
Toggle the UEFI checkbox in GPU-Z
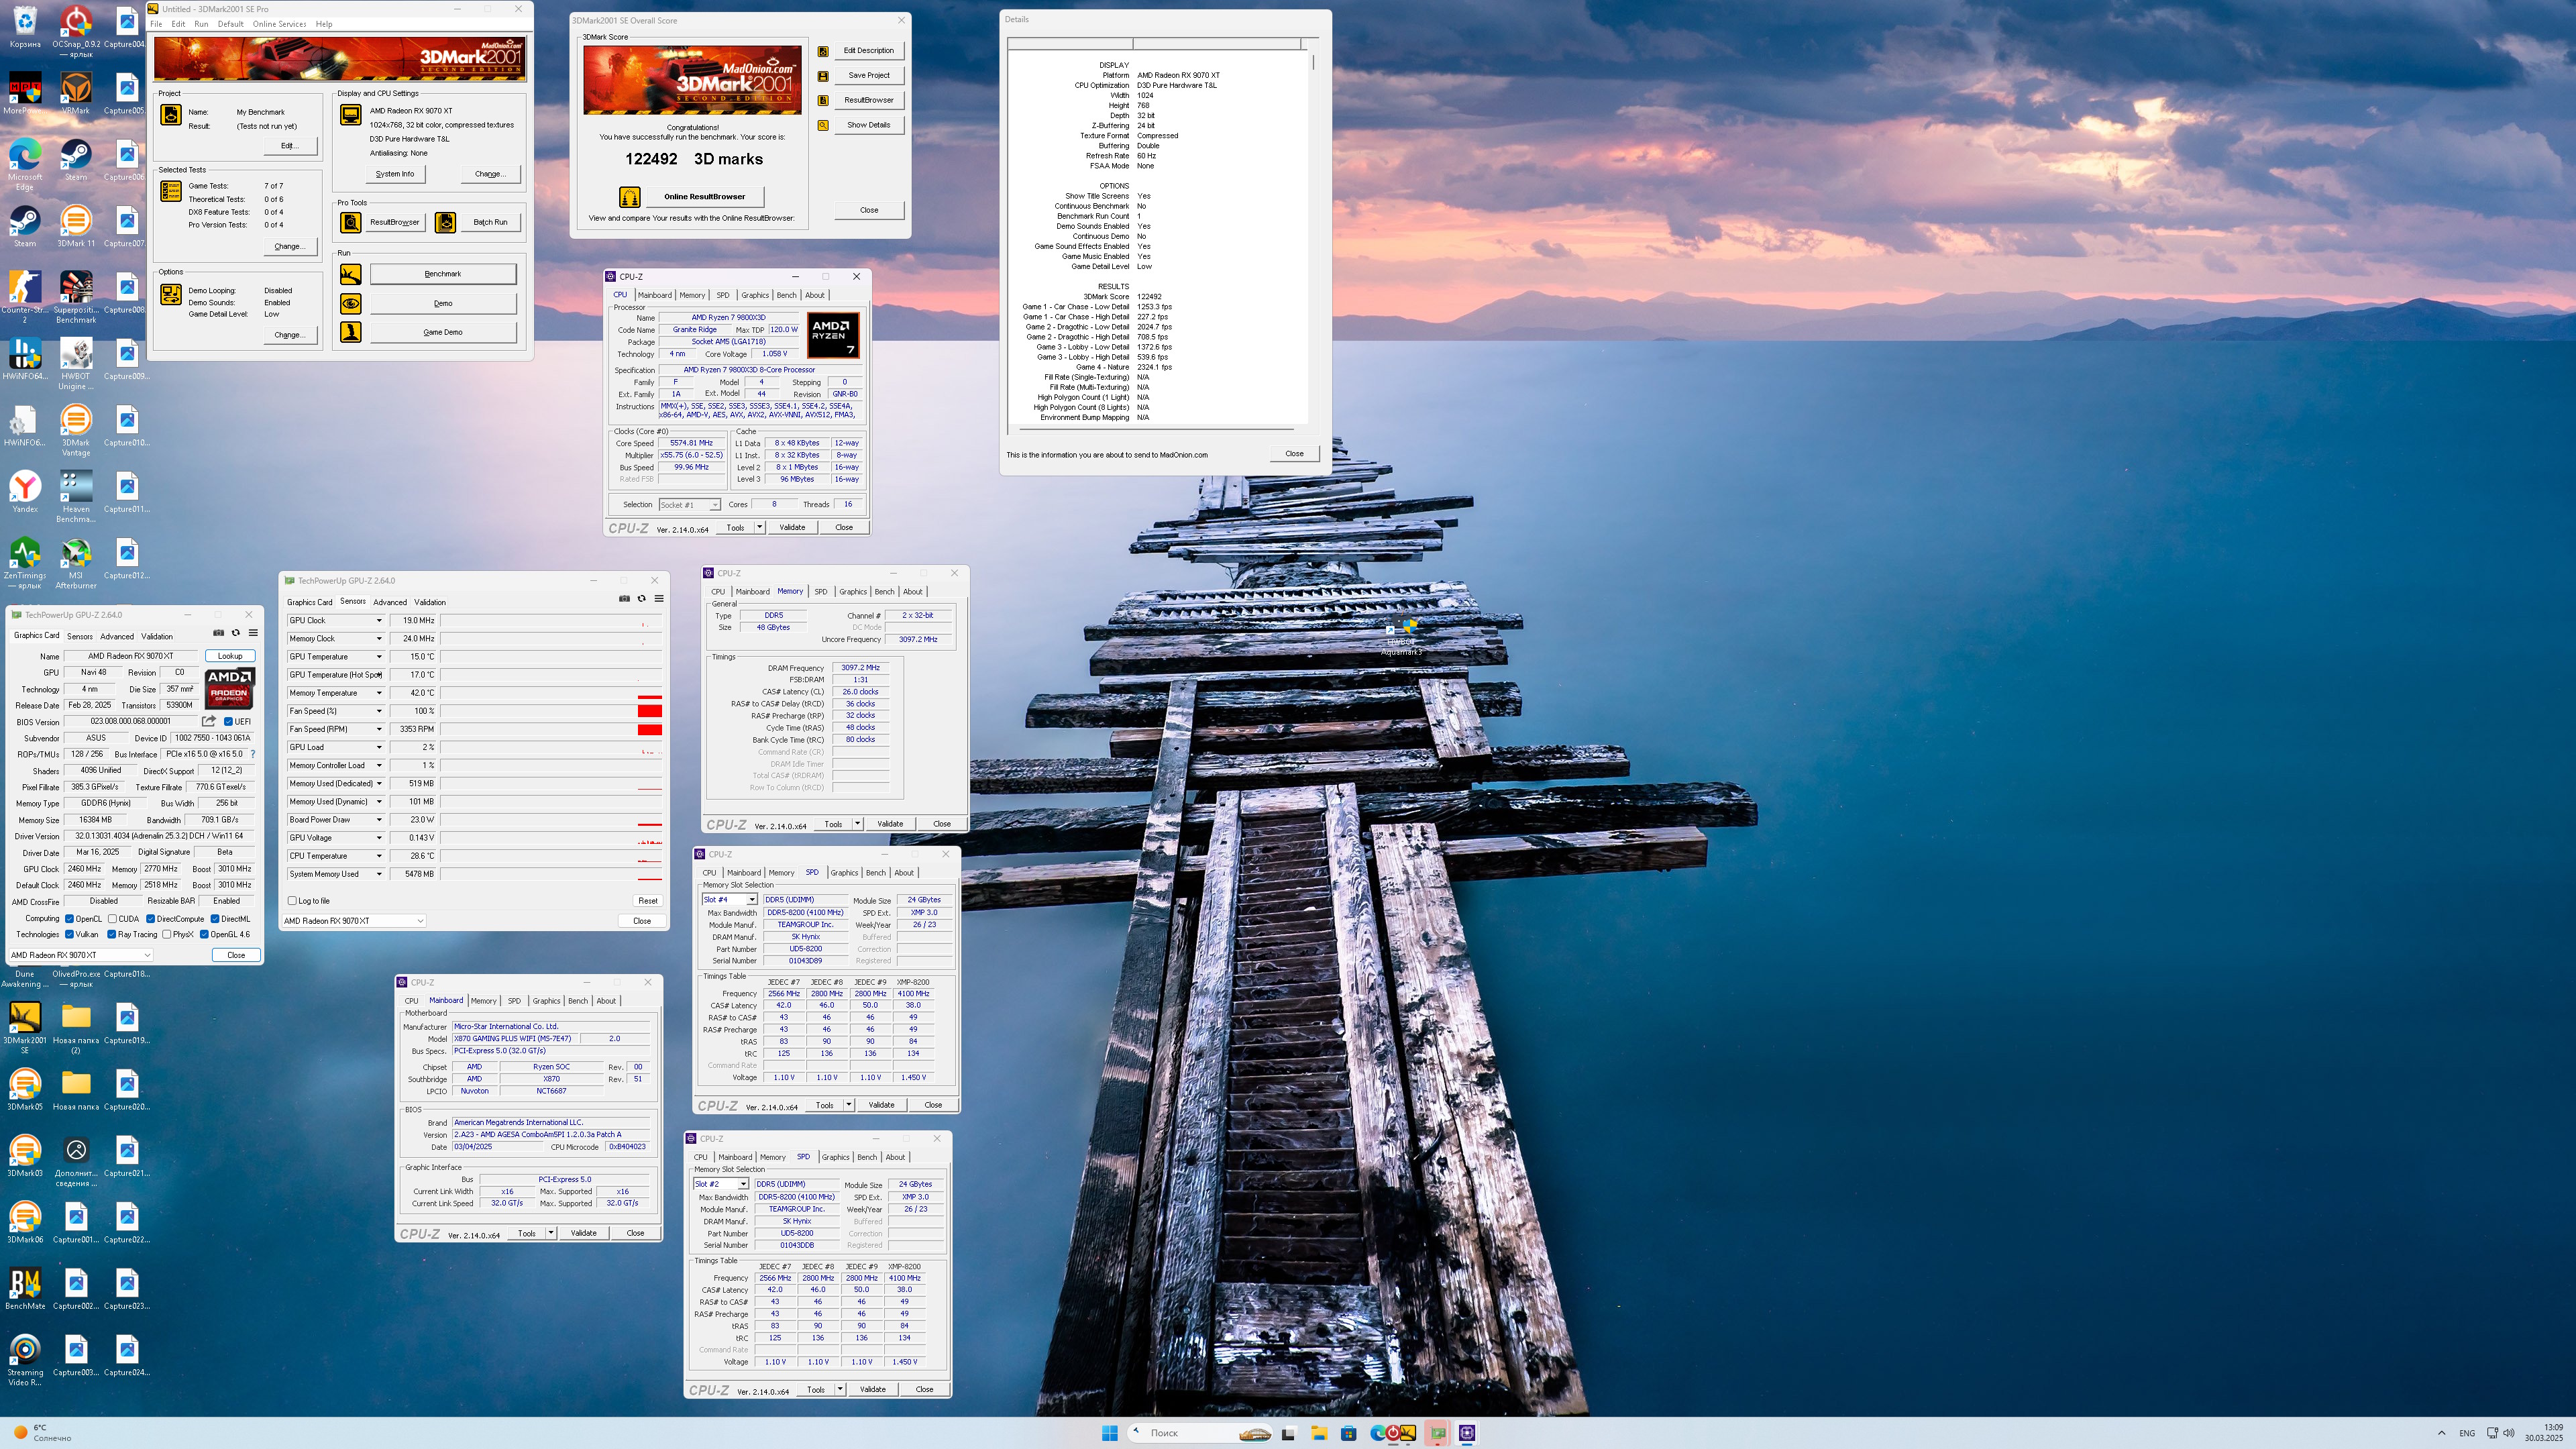pyautogui.click(x=228, y=721)
